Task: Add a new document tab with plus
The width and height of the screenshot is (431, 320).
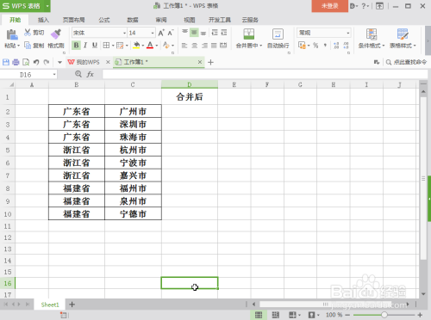Action: pyautogui.click(x=210, y=62)
